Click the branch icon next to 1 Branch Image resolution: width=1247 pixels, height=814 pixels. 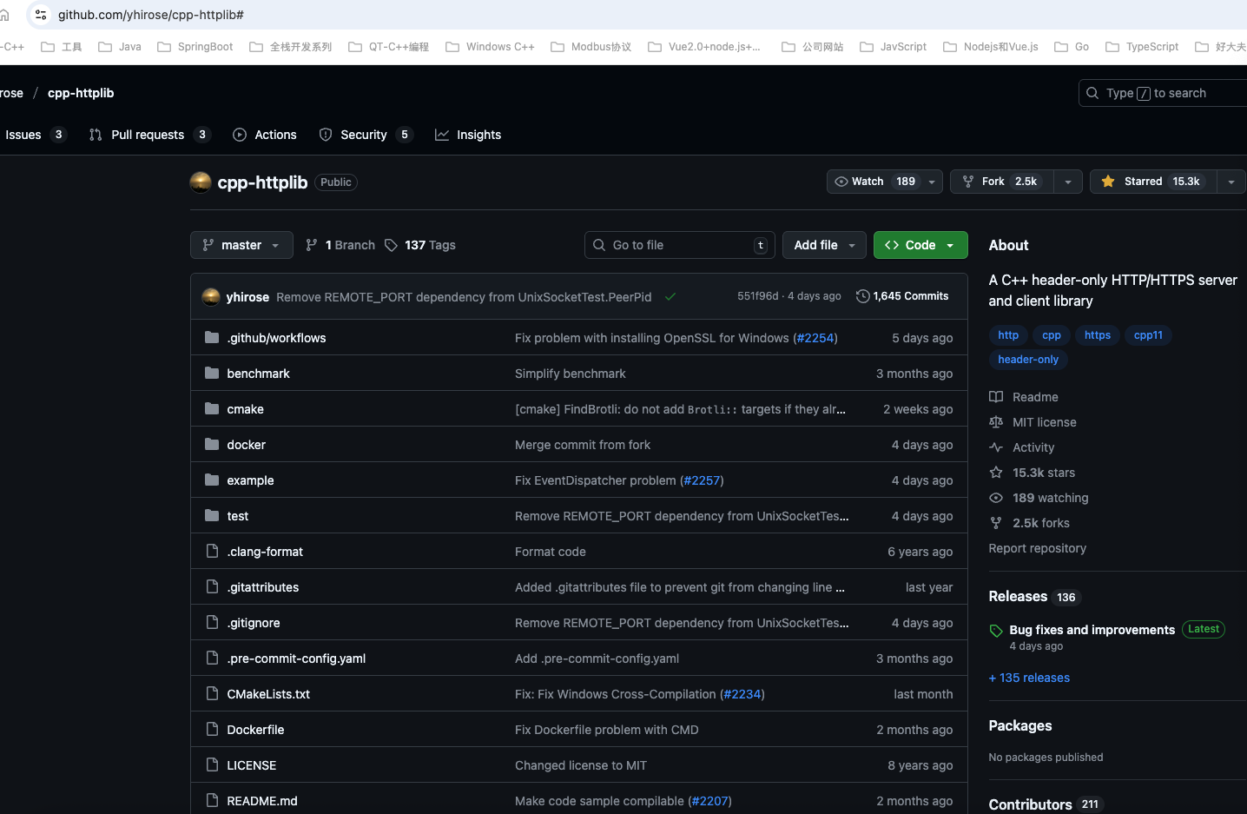point(312,245)
